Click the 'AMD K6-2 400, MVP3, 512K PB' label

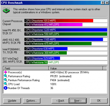12,41
